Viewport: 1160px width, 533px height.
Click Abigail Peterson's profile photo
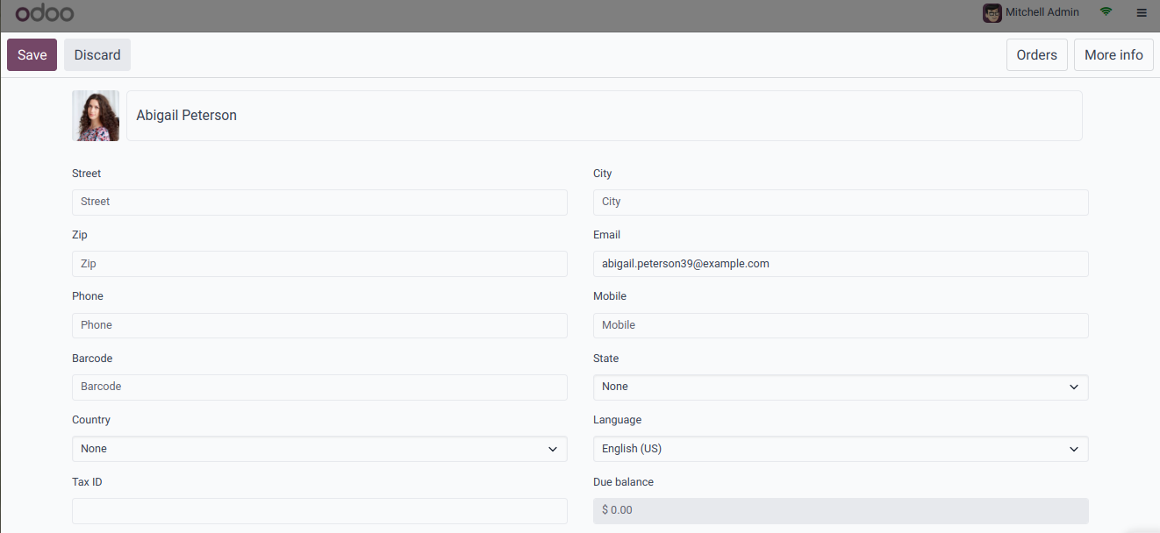96,116
